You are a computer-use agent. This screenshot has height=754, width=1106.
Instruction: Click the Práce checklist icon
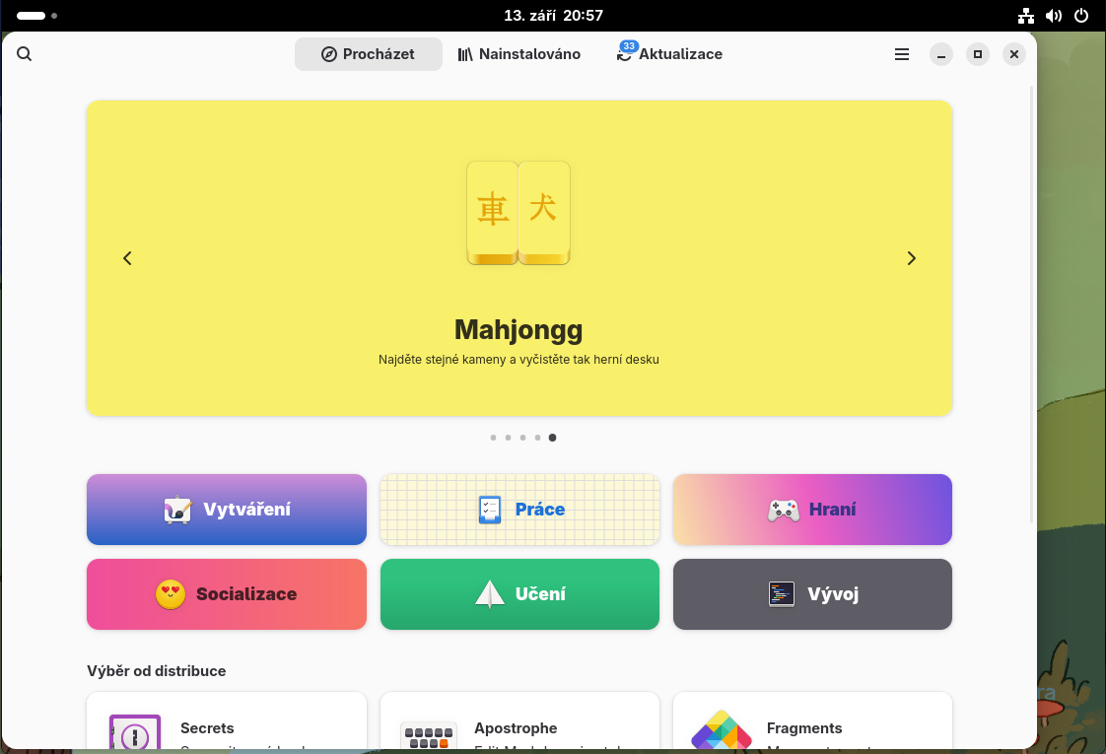490,510
